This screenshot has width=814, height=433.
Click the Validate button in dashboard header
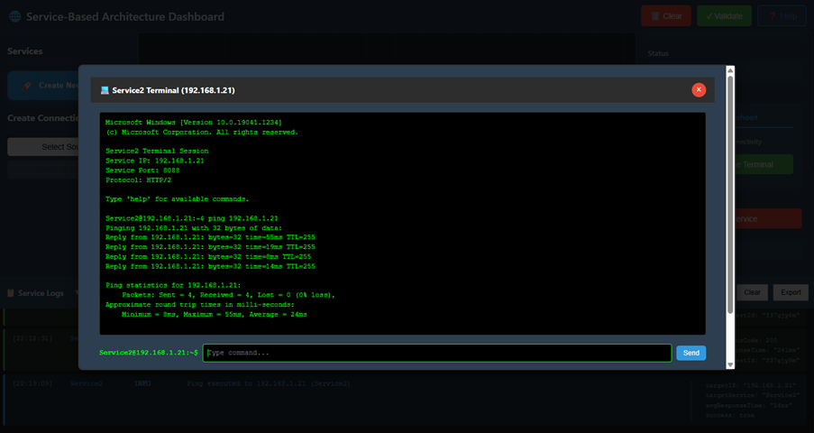724,16
